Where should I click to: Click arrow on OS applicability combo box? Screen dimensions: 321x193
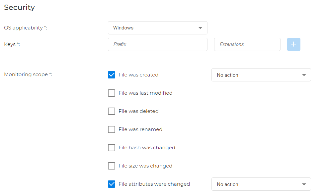pyautogui.click(x=200, y=28)
